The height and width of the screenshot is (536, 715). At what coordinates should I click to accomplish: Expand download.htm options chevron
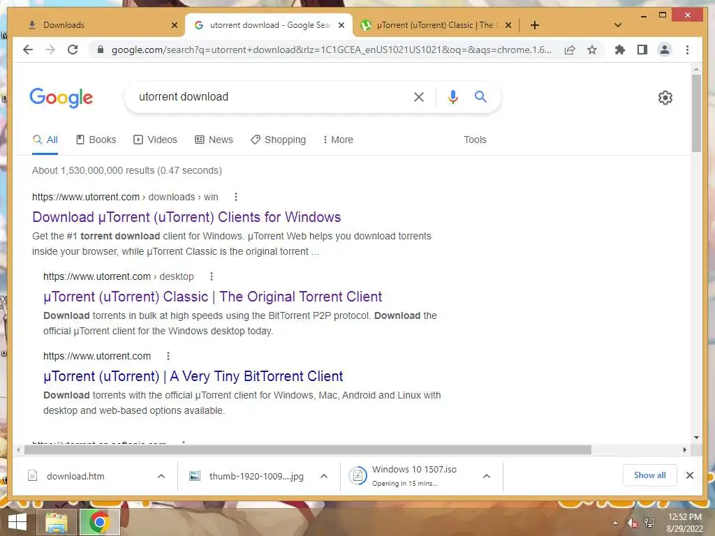[x=161, y=476]
